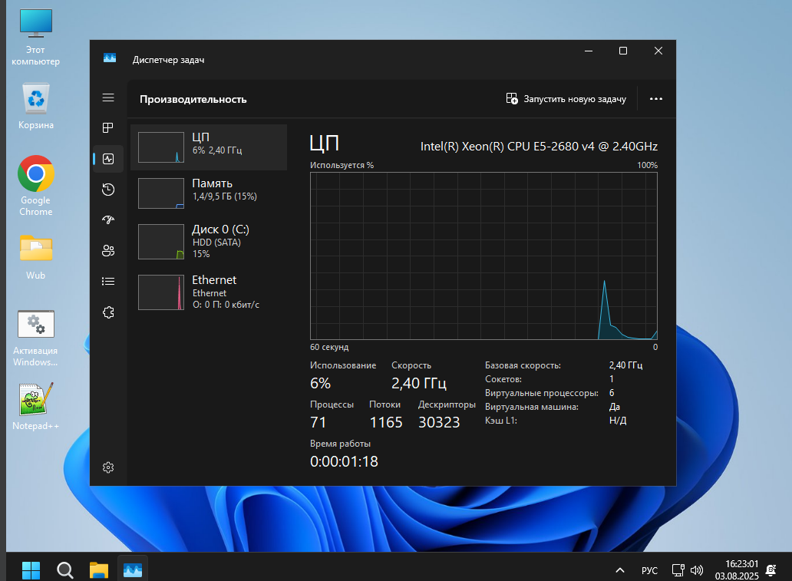
Task: Select the ЦП (CPU) performance entry
Action: pos(209,147)
